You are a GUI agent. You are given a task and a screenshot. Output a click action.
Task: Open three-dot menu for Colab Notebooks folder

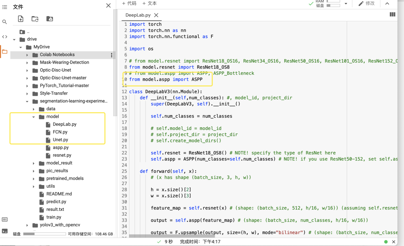pyautogui.click(x=111, y=55)
